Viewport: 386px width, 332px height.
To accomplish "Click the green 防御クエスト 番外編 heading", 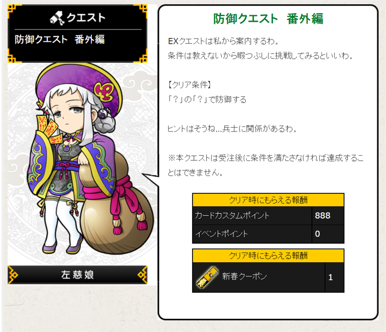I will pos(269,18).
